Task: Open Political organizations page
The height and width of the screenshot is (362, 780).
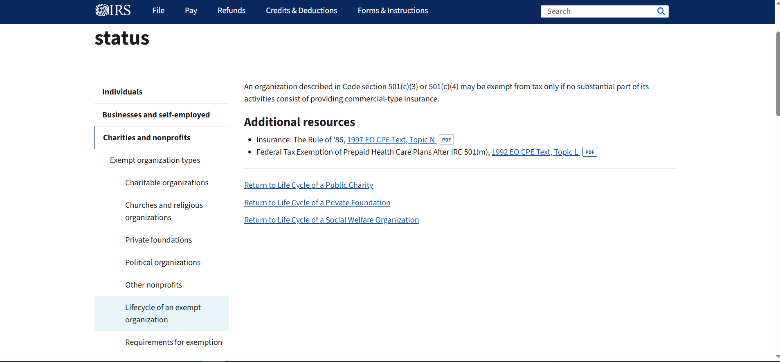Action: point(163,263)
